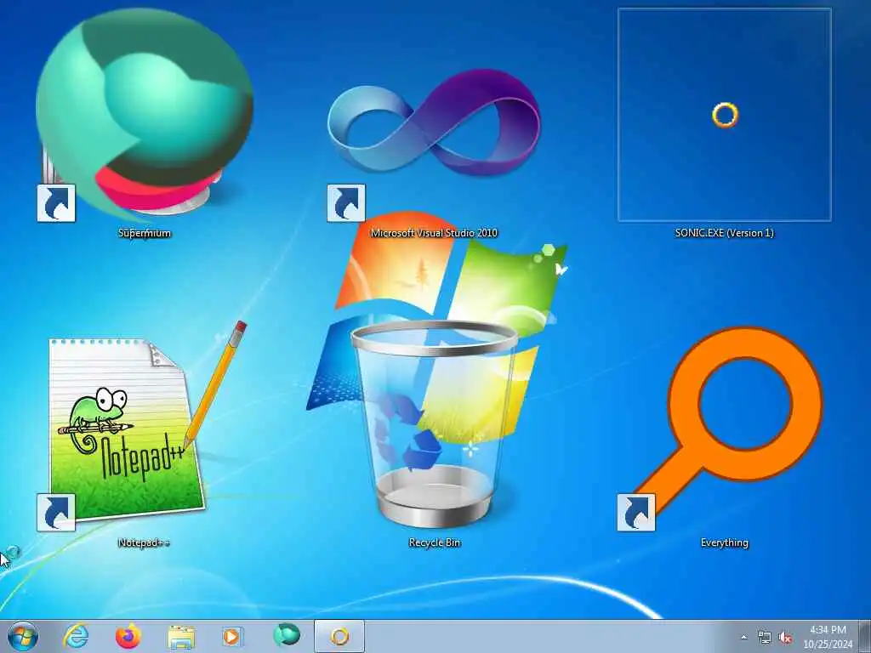Launch Firefox from the taskbar
Screen dimensions: 871x653
(x=128, y=636)
